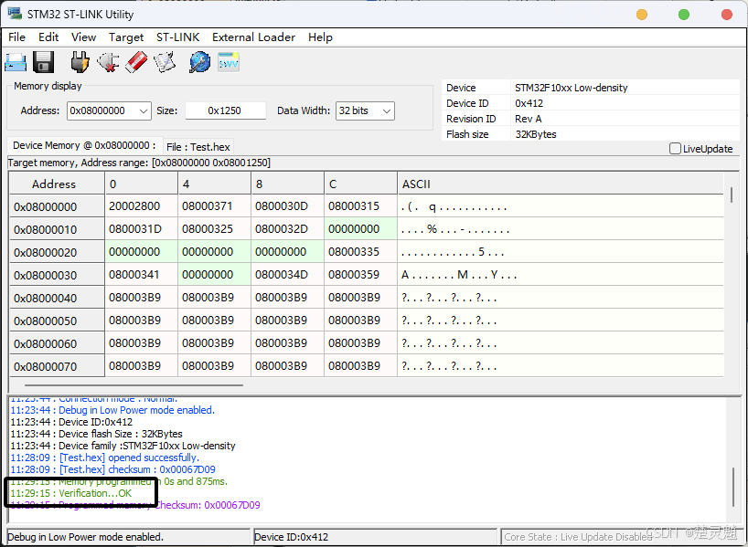748x547 pixels.
Task: Click log line [Test.hex] opened successfully
Action: tap(105, 458)
